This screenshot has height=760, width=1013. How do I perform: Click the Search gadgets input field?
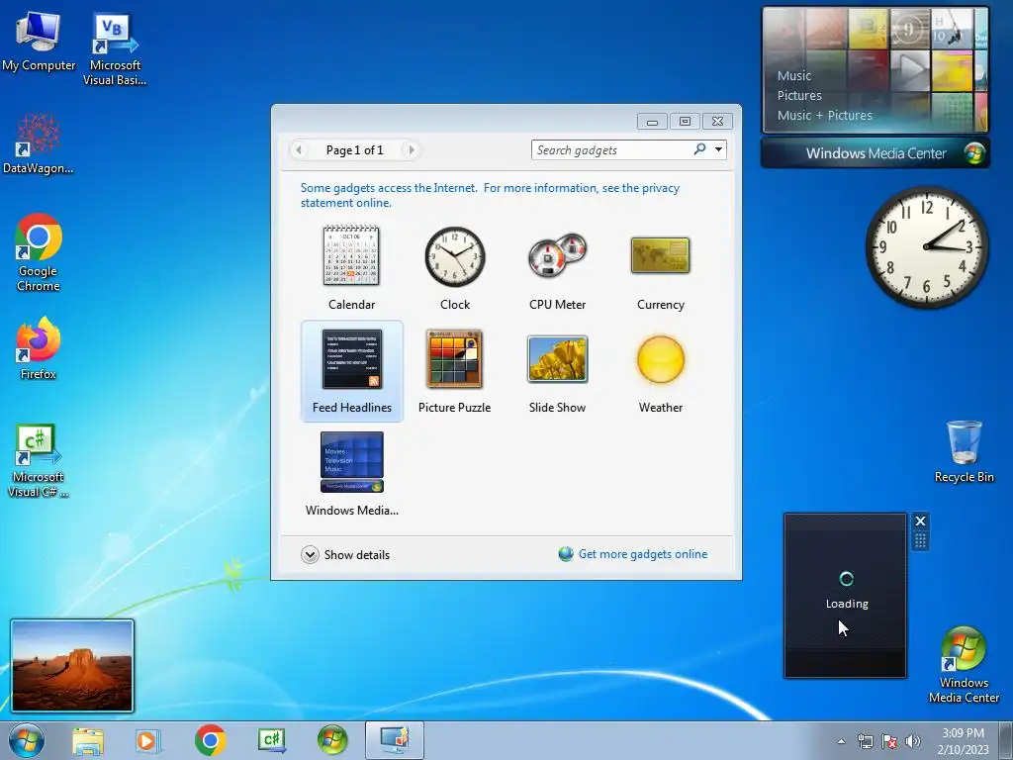611,150
